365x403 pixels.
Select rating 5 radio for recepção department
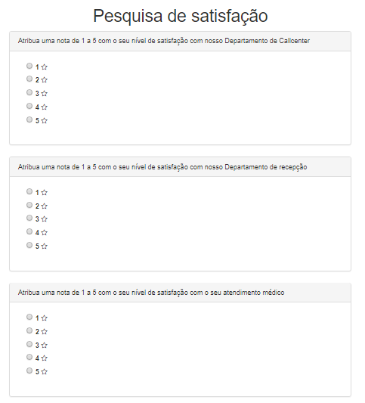pos(29,245)
